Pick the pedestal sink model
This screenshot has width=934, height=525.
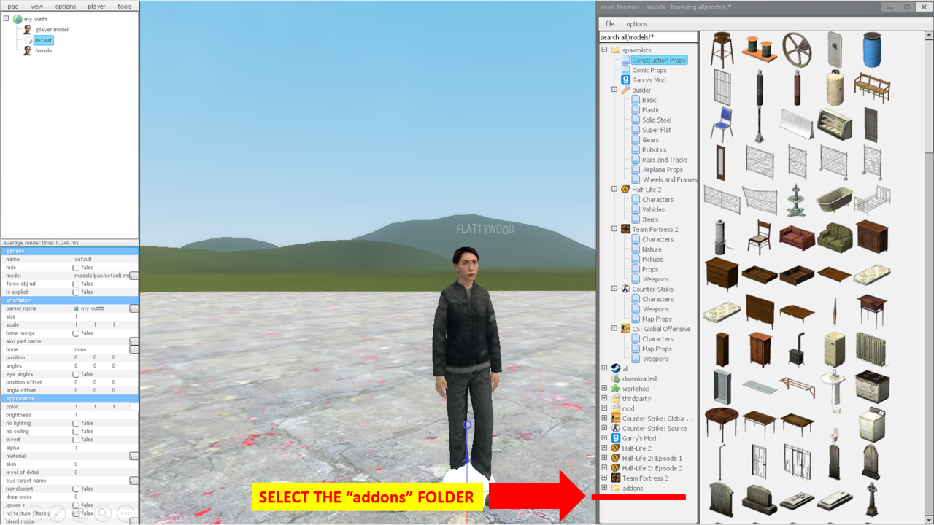(x=835, y=388)
